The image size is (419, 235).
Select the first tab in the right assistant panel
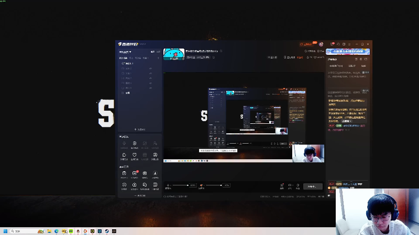336,66
